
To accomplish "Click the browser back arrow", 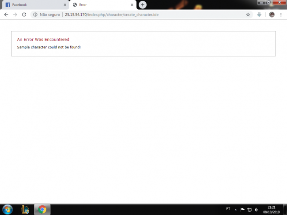I will point(6,15).
